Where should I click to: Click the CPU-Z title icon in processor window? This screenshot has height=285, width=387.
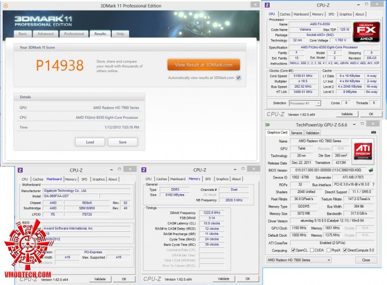pos(267,5)
